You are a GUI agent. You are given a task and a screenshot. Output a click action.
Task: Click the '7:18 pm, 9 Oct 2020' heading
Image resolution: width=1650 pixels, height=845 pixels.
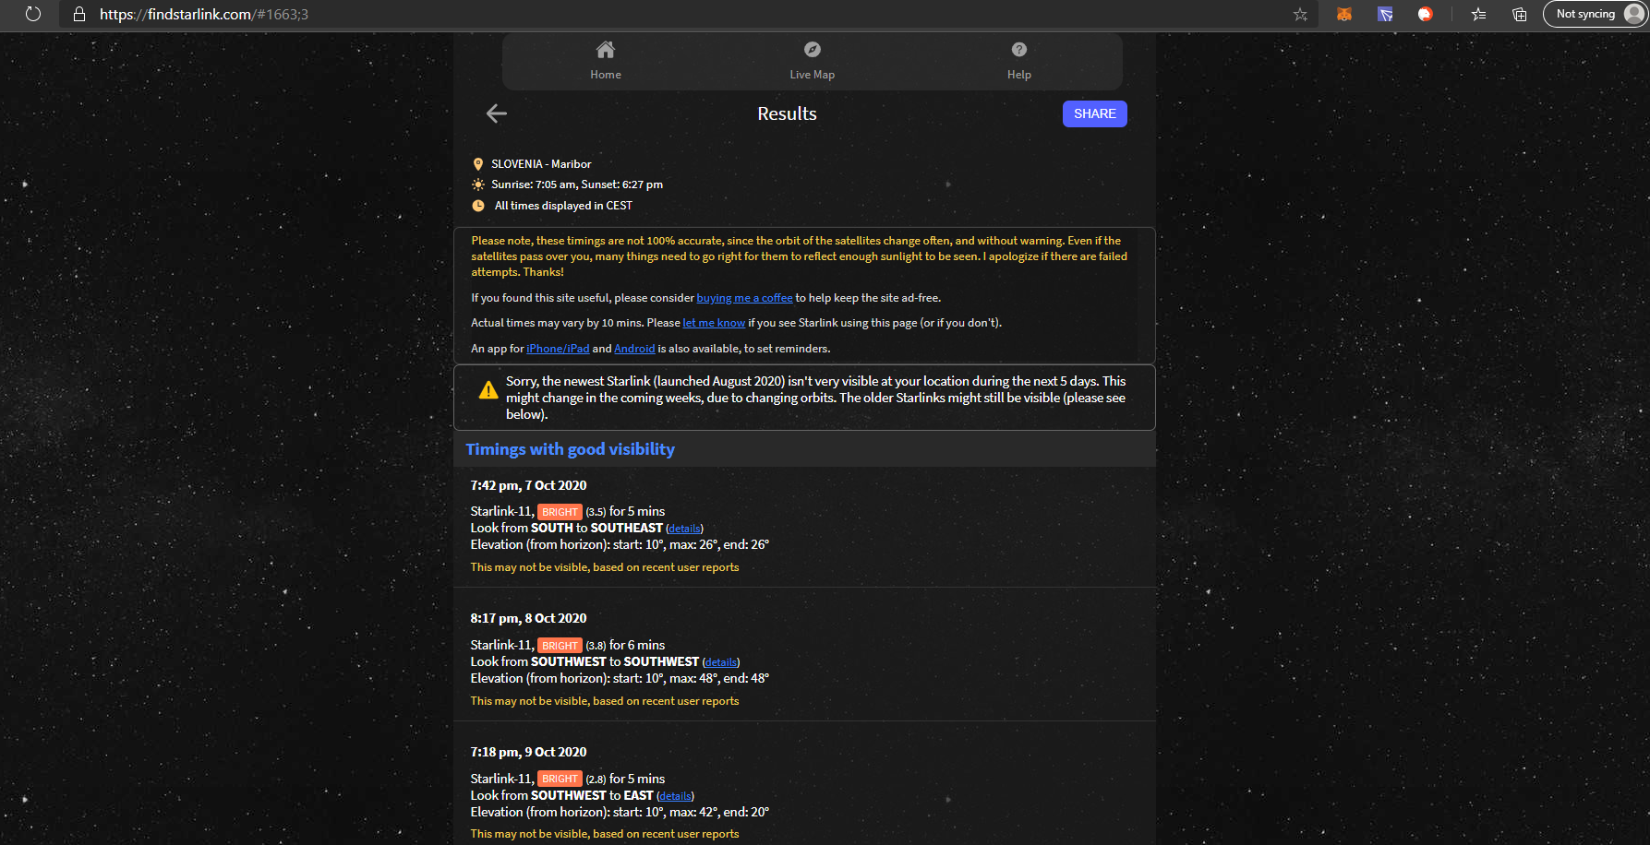pyautogui.click(x=528, y=752)
